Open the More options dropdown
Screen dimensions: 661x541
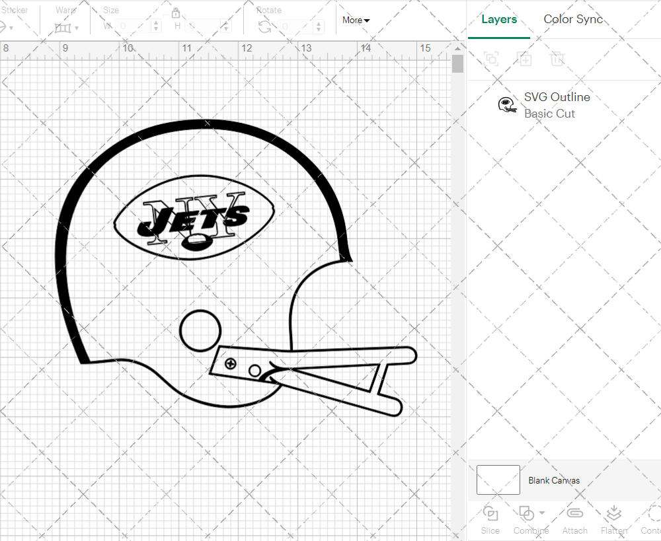point(356,20)
